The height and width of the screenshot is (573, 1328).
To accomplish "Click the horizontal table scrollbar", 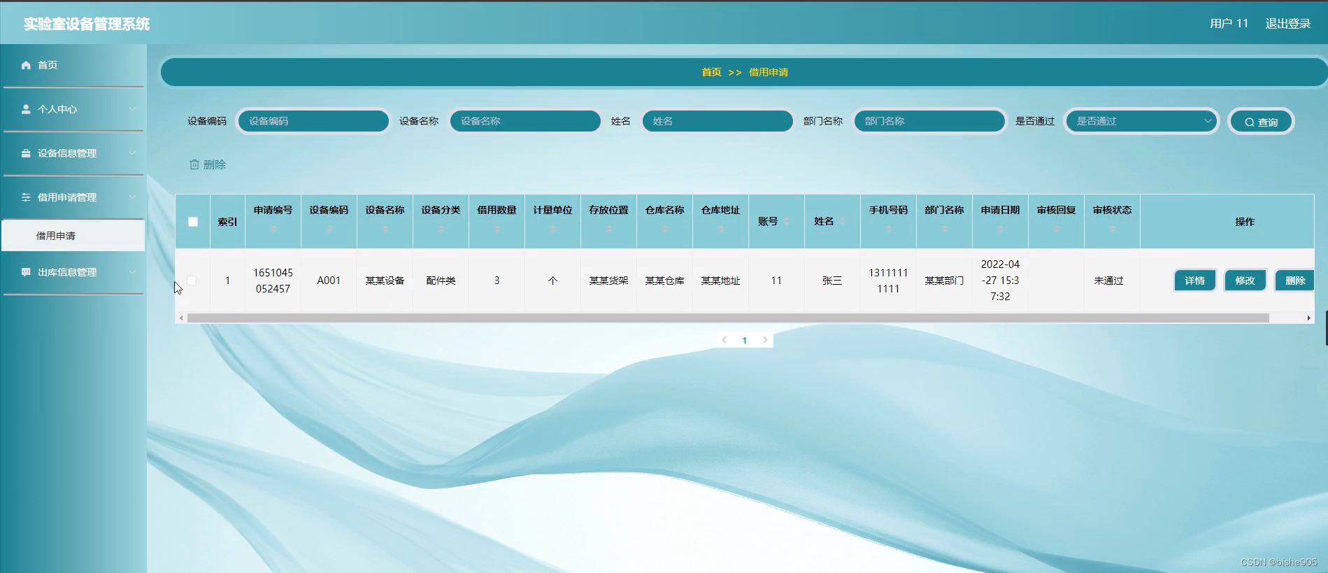I will tap(728, 318).
